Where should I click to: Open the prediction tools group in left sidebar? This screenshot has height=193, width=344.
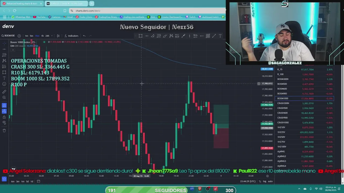[x=4, y=67]
